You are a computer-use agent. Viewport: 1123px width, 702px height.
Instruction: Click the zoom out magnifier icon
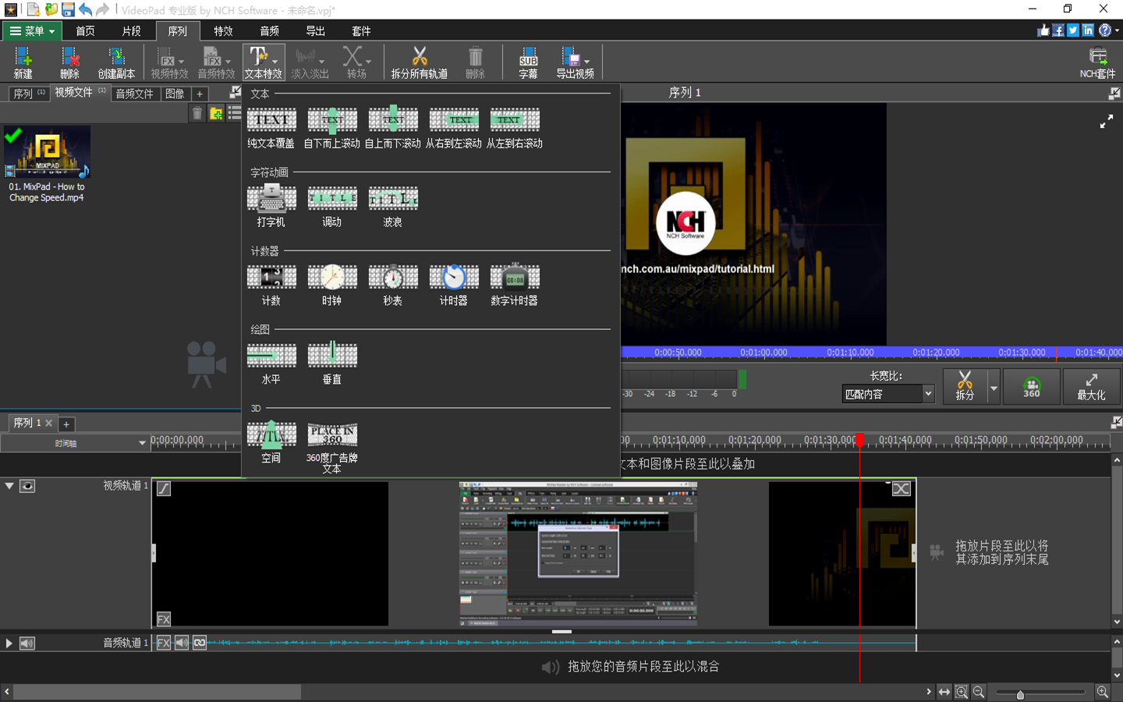979,692
